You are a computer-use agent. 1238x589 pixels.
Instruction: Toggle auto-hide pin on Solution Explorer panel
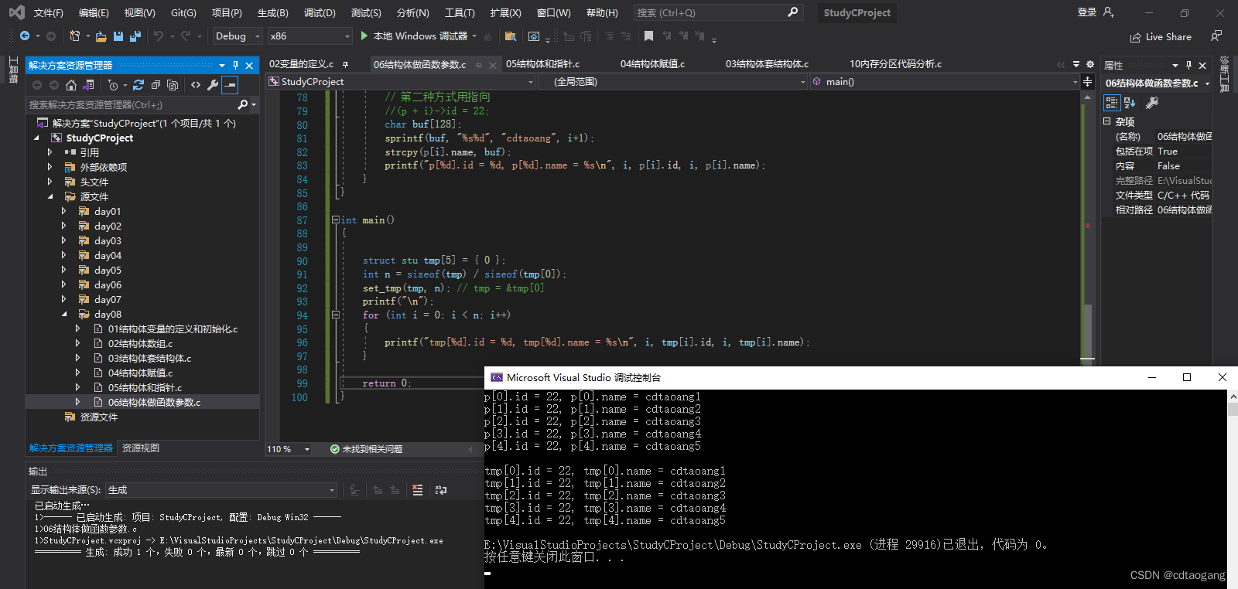point(236,66)
